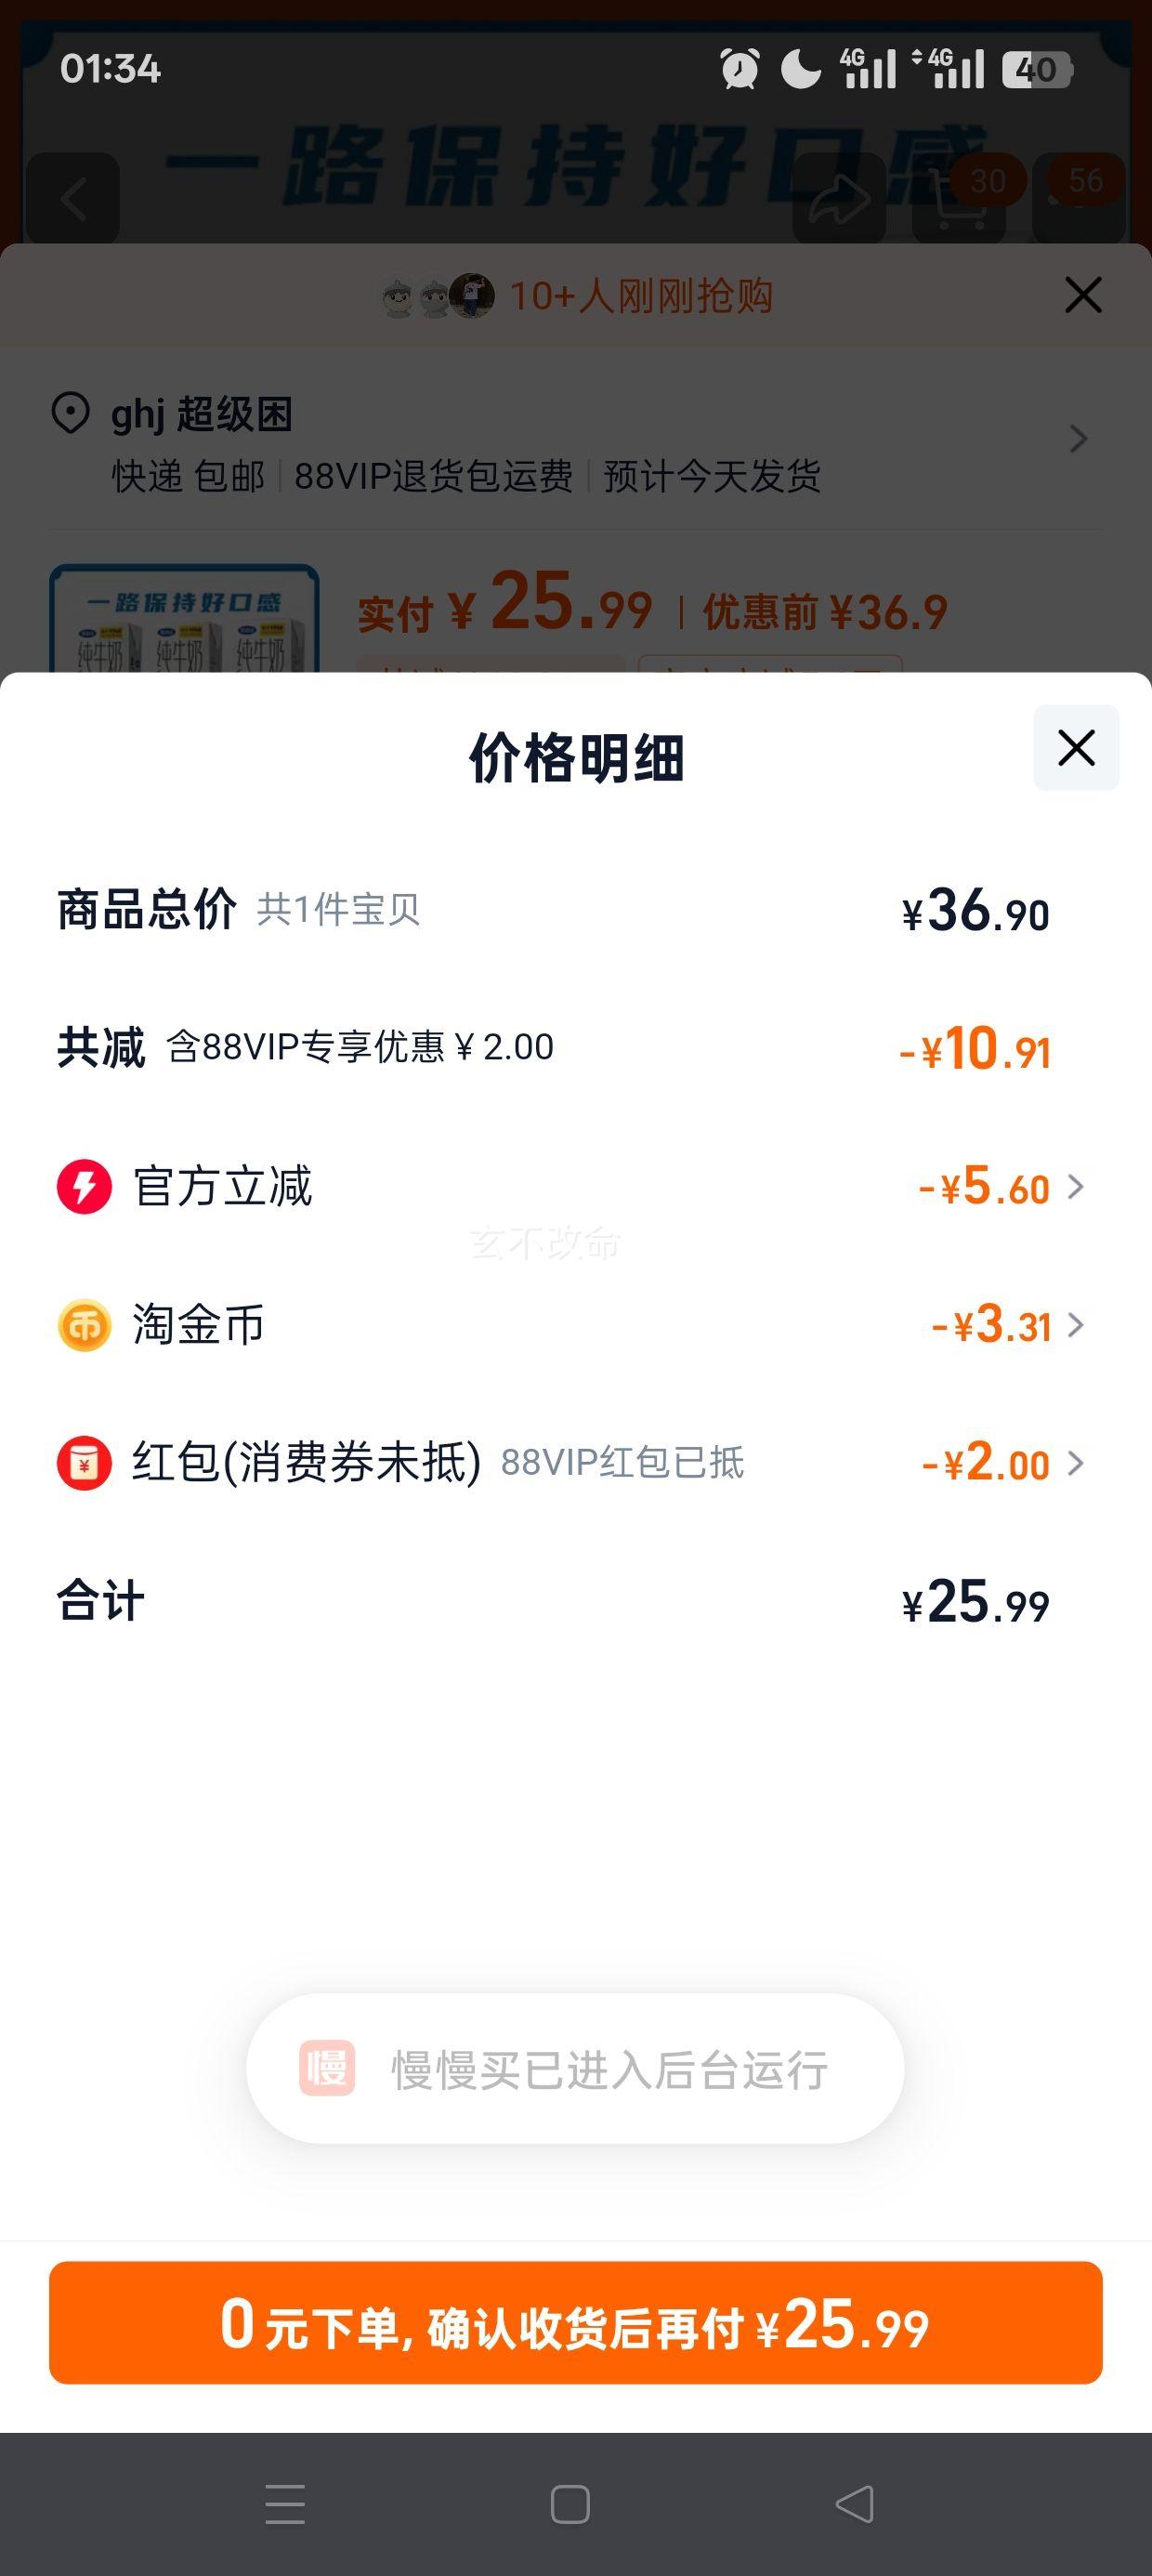The height and width of the screenshot is (2576, 1152).
Task: Tap the location pin icon
Action: (70, 413)
